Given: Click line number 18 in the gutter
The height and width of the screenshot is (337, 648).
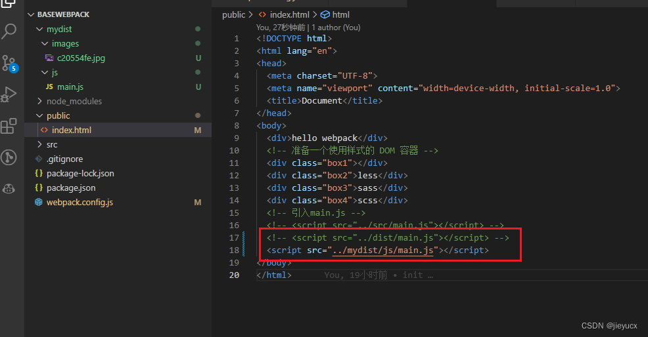Looking at the screenshot, I should click(x=234, y=250).
